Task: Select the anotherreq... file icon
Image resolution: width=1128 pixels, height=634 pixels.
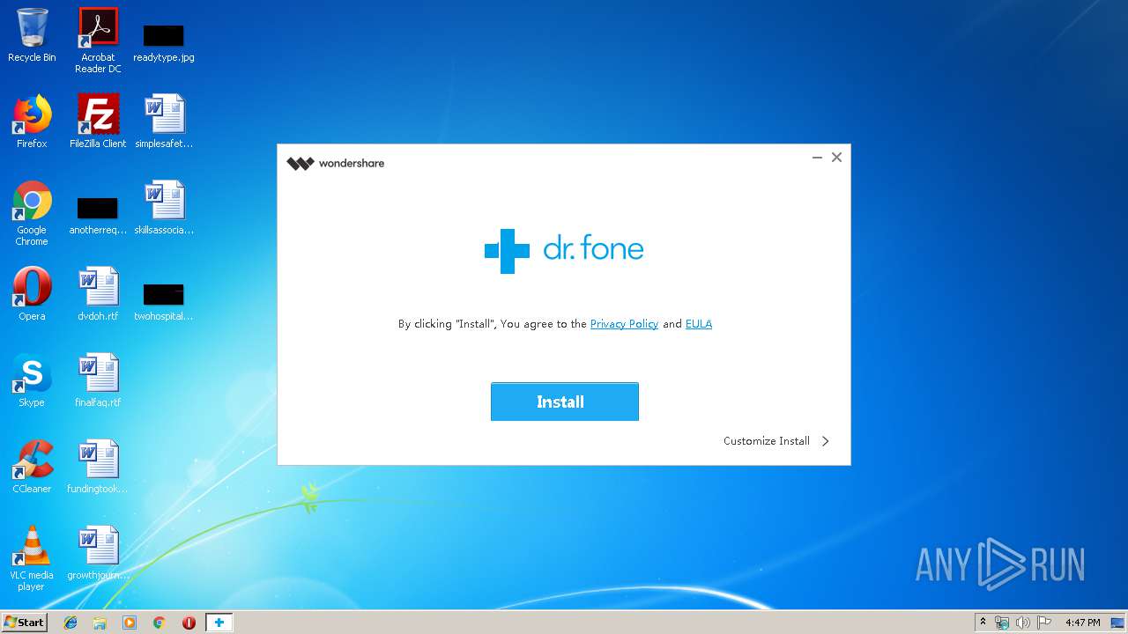Action: pos(98,216)
